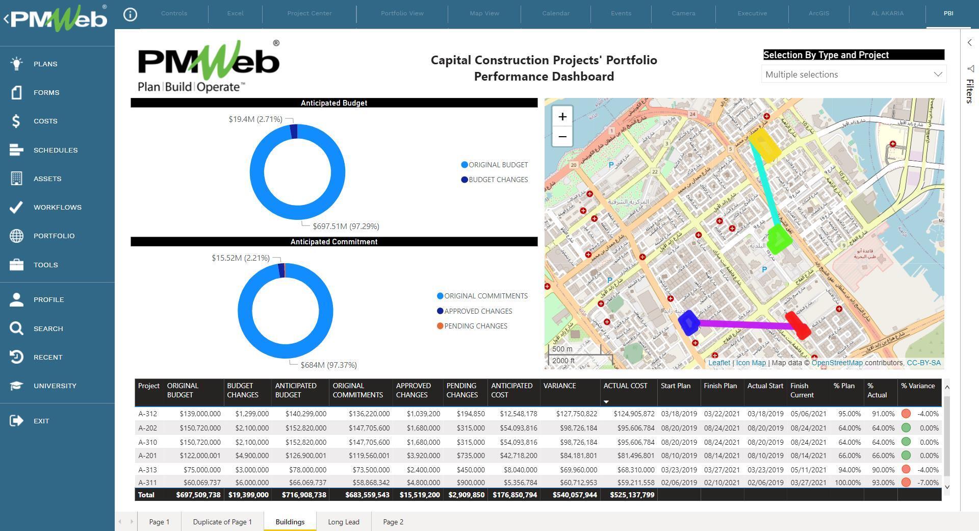Switch to the Executive tab
The height and width of the screenshot is (531, 979).
[x=752, y=13]
